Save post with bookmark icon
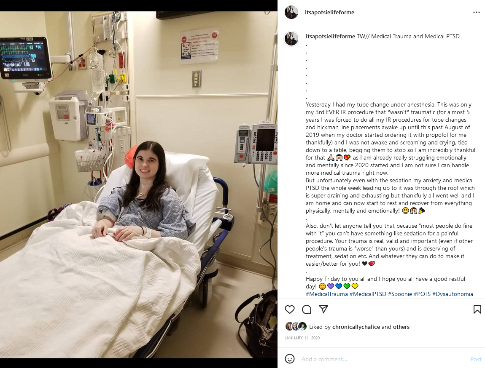The image size is (485, 368). tap(477, 309)
